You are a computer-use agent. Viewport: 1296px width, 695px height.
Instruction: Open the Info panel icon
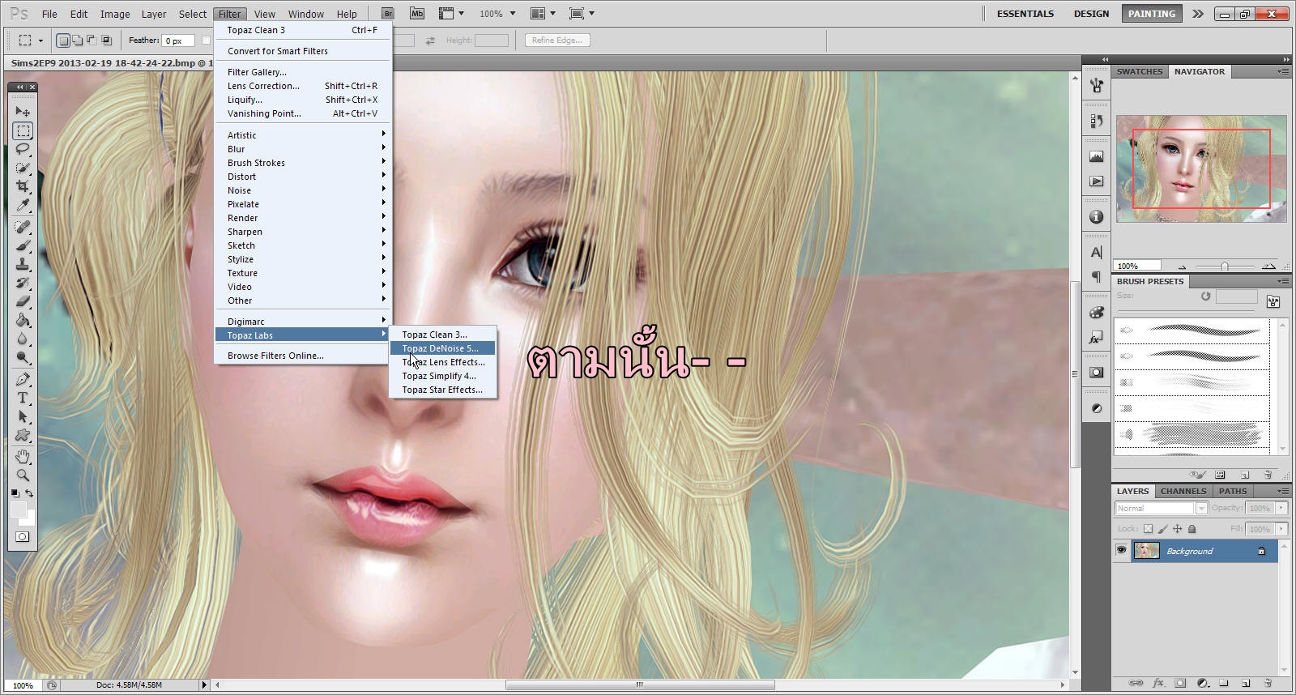coord(1097,217)
